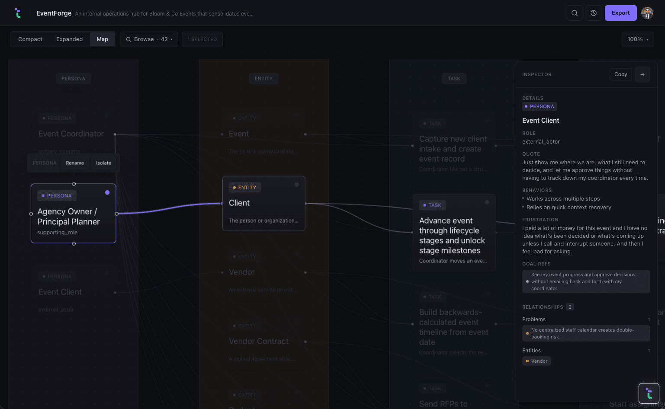Open the goal ref about event progress

pyautogui.click(x=586, y=281)
